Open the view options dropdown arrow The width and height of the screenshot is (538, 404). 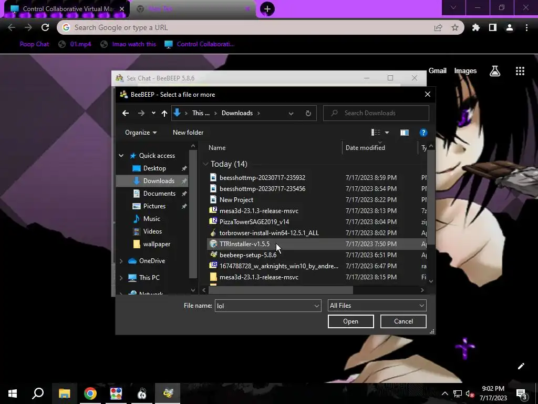[387, 133]
